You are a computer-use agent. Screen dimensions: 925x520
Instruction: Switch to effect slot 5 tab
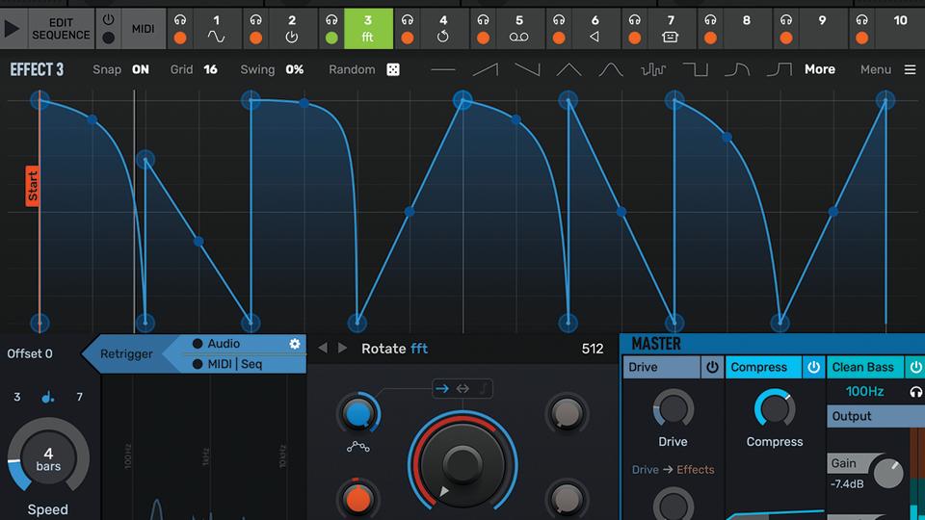[x=518, y=29]
